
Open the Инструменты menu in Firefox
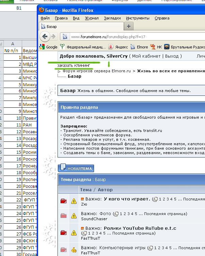(x=138, y=18)
